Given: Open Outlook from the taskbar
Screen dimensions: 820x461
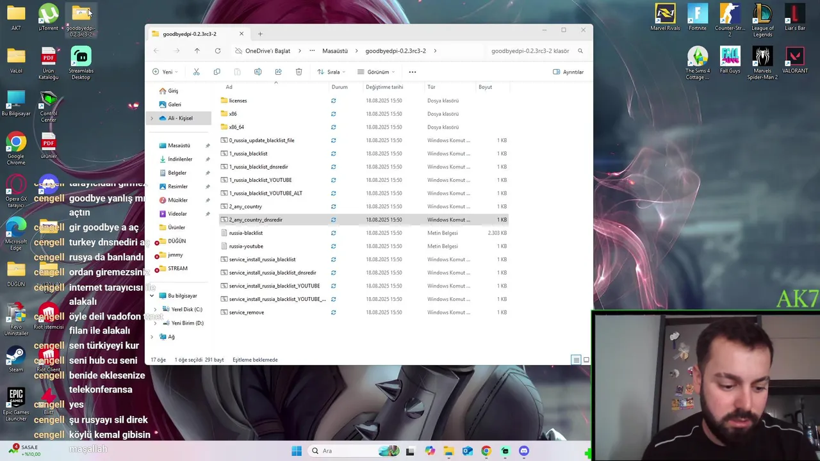Looking at the screenshot, I should coord(468,451).
